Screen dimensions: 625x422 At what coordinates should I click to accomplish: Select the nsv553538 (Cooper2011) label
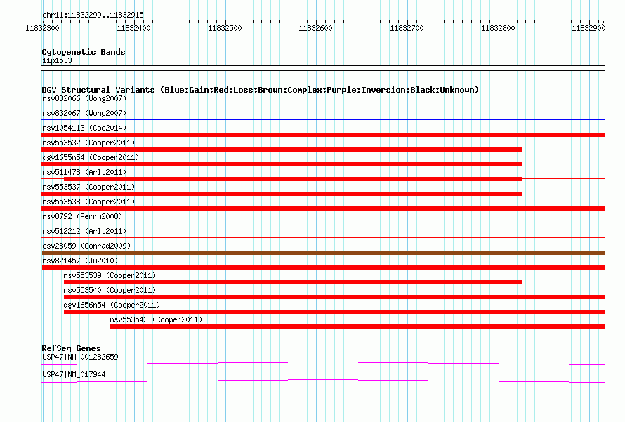click(x=88, y=202)
